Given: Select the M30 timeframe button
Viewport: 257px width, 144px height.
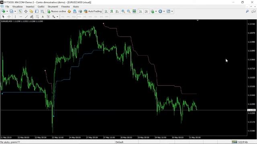Looking at the screenshot, I should (80, 17).
